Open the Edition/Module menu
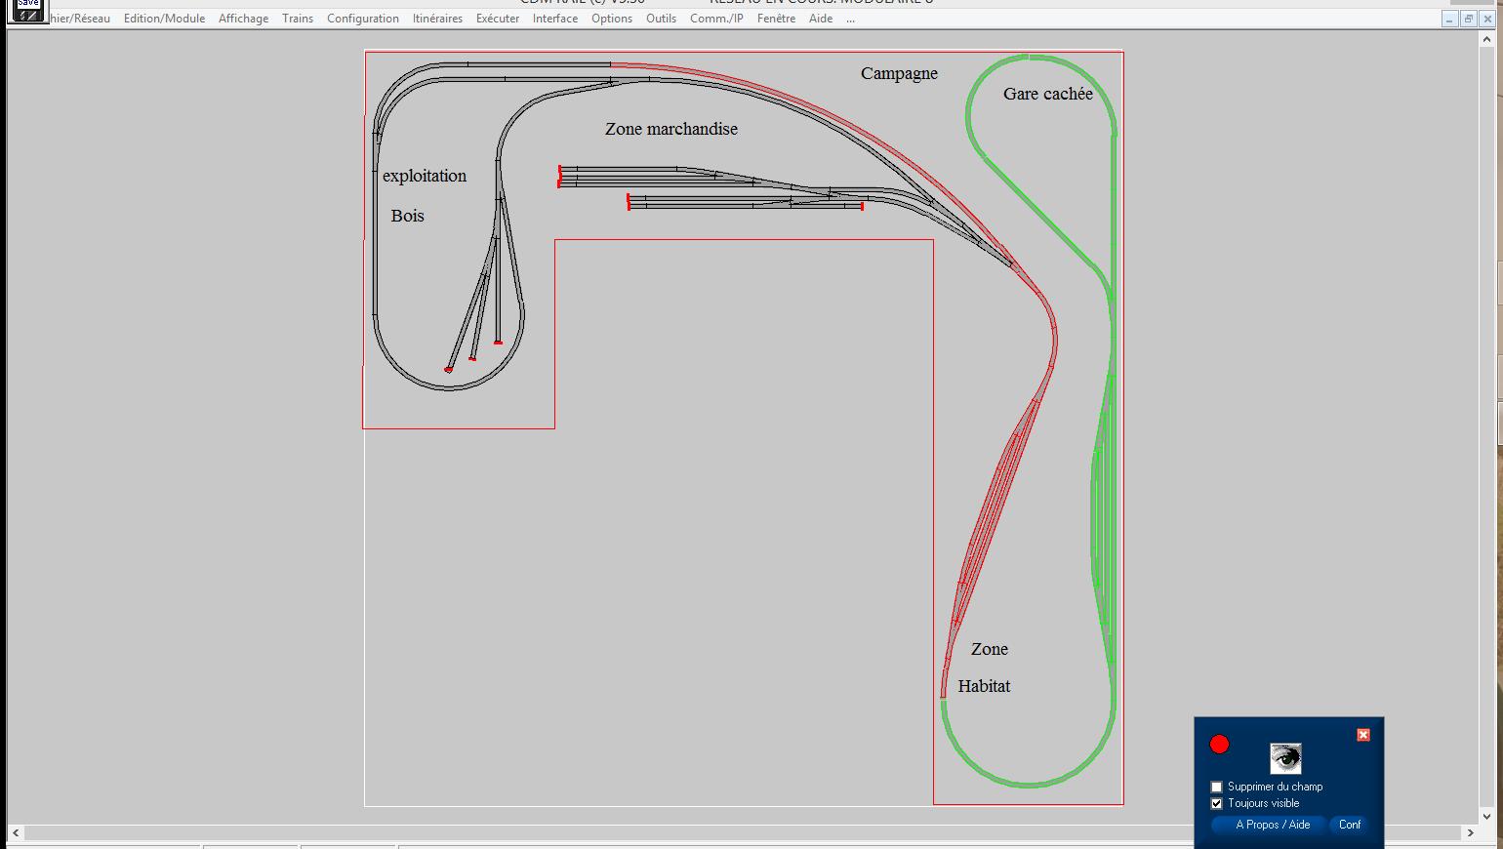This screenshot has height=849, width=1503. 164,19
